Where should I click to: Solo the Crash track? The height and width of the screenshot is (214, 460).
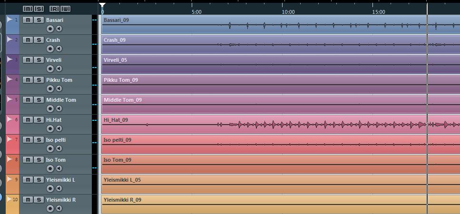coord(39,40)
